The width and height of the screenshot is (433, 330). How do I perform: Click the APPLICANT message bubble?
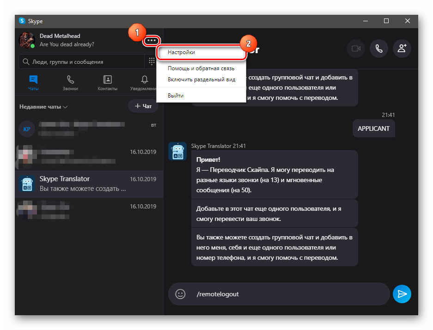pos(374,128)
